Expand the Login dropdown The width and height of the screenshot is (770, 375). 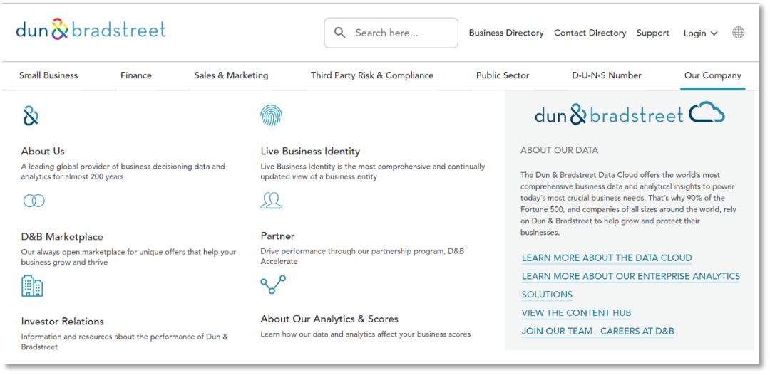700,33
